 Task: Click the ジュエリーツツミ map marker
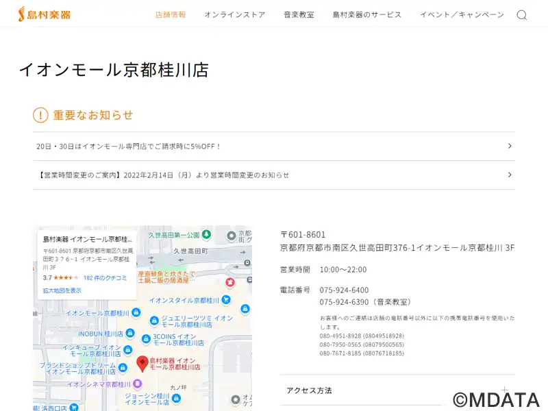pos(154,321)
